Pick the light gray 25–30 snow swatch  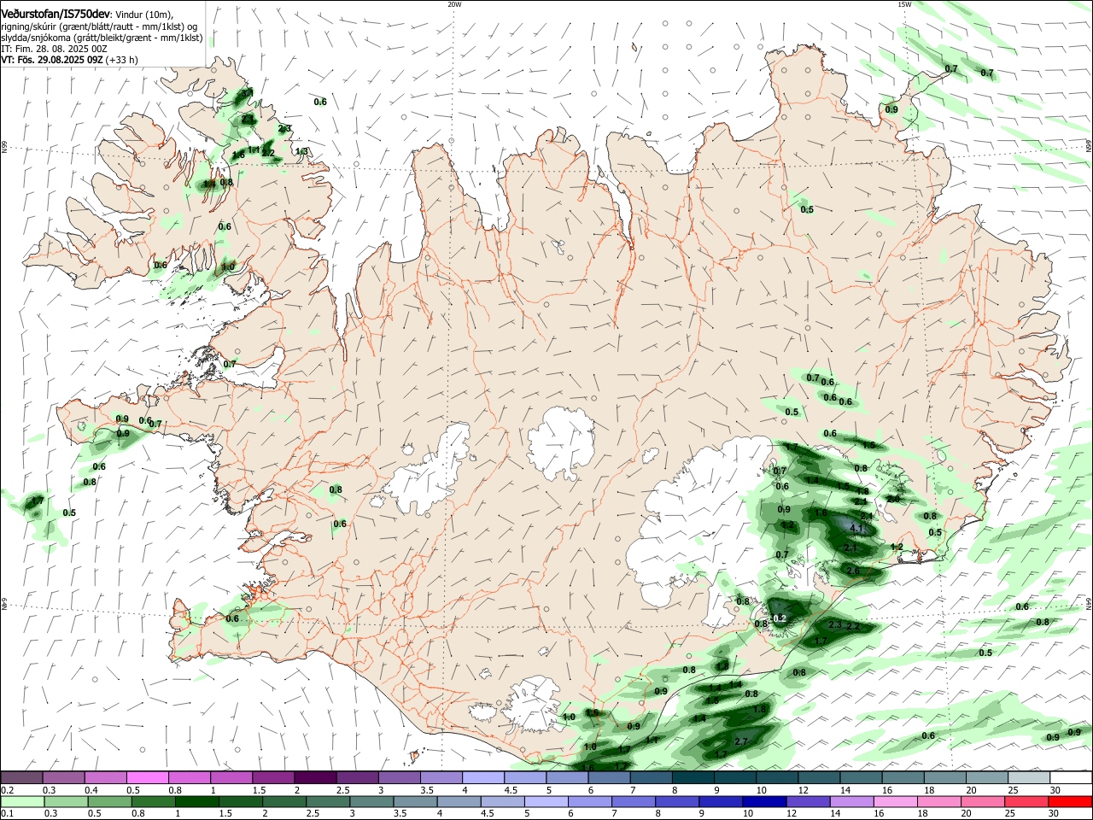1029,777
